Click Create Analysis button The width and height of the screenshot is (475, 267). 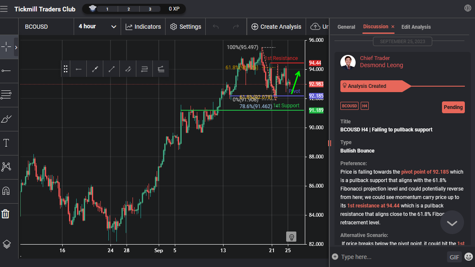[x=276, y=27]
